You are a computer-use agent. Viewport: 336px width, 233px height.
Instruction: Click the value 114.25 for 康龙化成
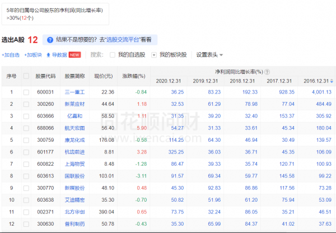pyautogui.click(x=176, y=140)
